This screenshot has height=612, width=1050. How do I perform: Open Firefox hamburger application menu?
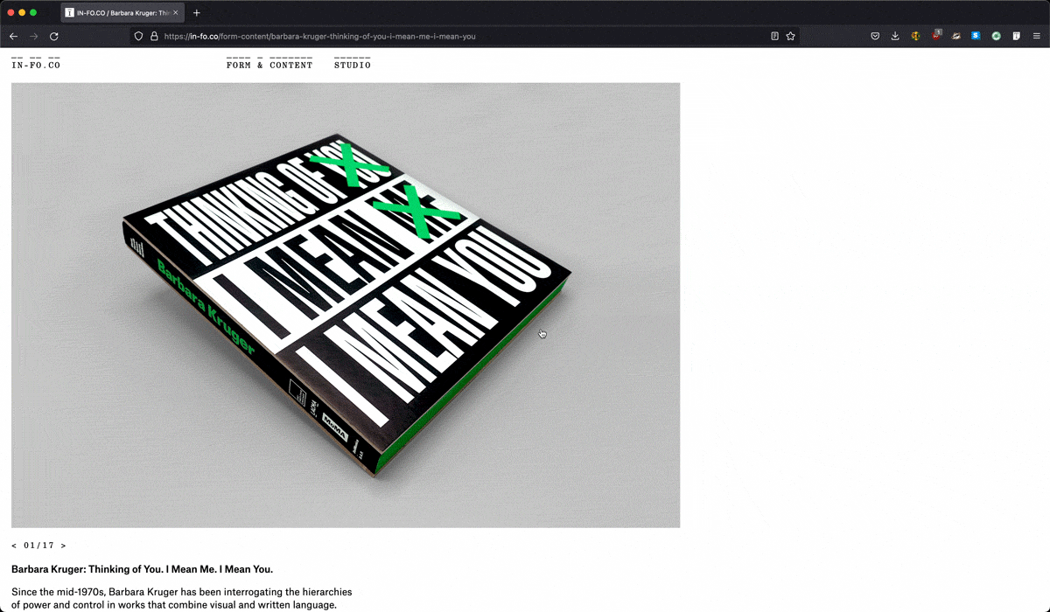click(1036, 37)
